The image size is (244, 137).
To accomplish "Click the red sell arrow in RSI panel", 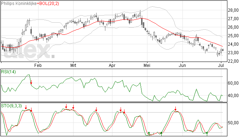I will click(31, 82).
